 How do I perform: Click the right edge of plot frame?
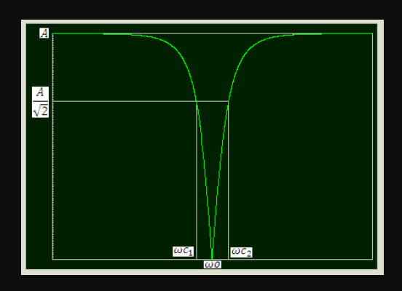(x=372, y=146)
